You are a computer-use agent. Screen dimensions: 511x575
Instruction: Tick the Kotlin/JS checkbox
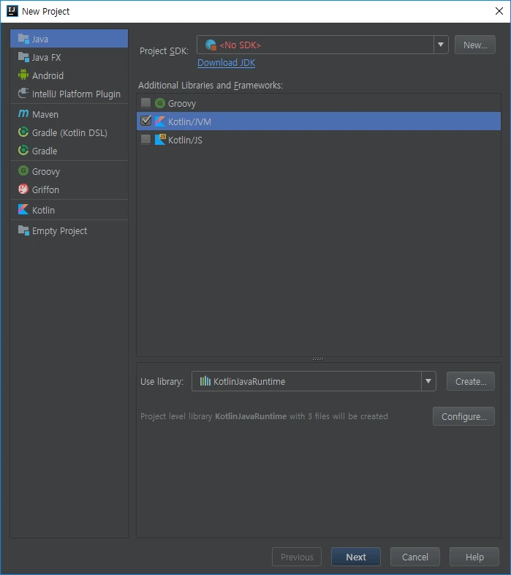pyautogui.click(x=146, y=139)
